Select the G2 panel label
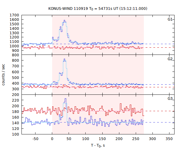The height and width of the screenshot is (149, 179). tap(170, 59)
